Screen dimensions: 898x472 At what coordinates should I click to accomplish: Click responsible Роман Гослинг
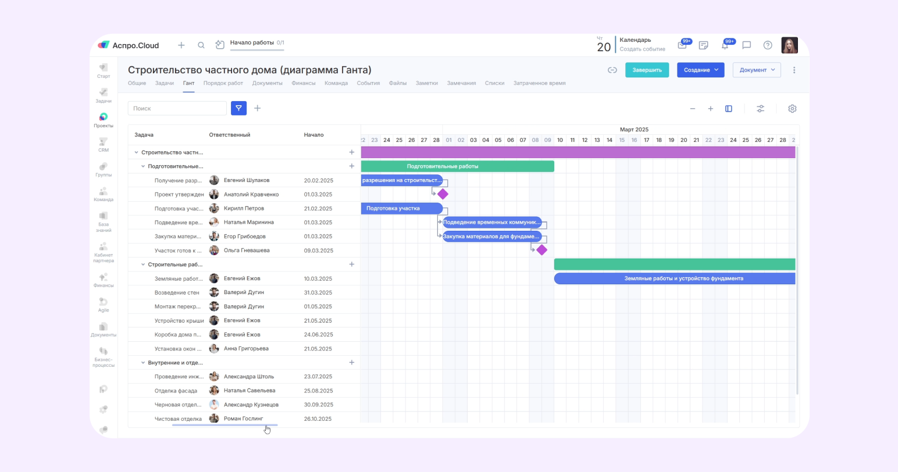(x=243, y=419)
